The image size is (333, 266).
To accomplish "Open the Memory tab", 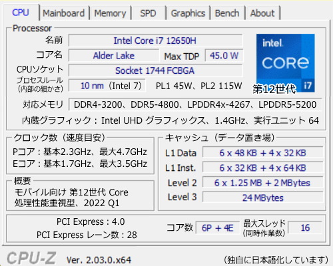I will [110, 13].
